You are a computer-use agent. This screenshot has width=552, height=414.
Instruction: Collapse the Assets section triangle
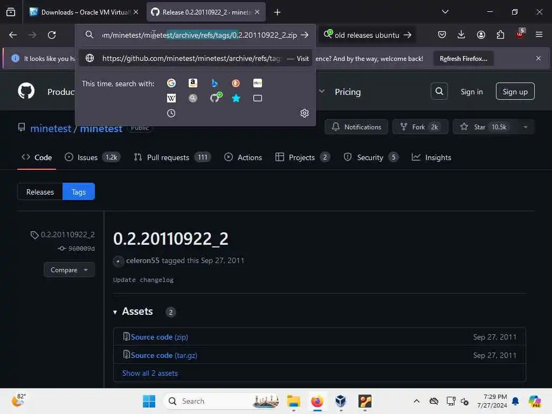[115, 312]
